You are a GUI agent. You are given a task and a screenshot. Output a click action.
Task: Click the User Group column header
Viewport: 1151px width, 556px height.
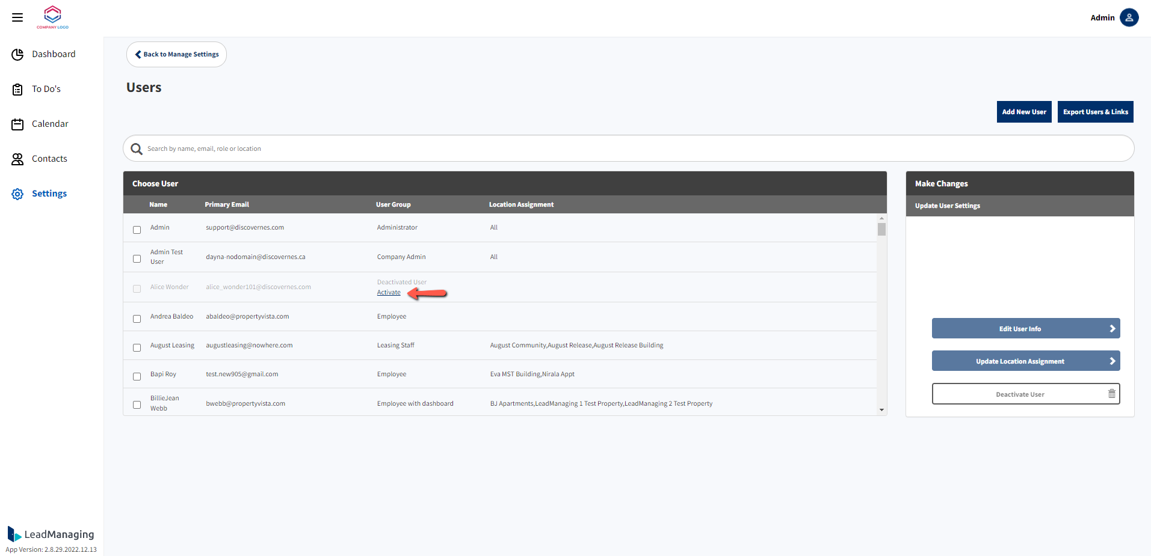coord(393,204)
